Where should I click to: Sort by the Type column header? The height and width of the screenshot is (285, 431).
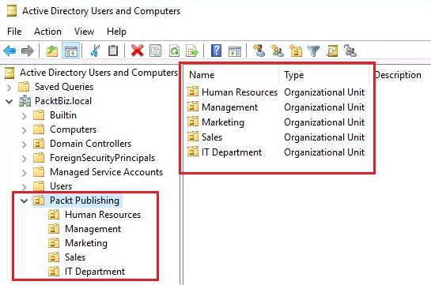(324, 75)
